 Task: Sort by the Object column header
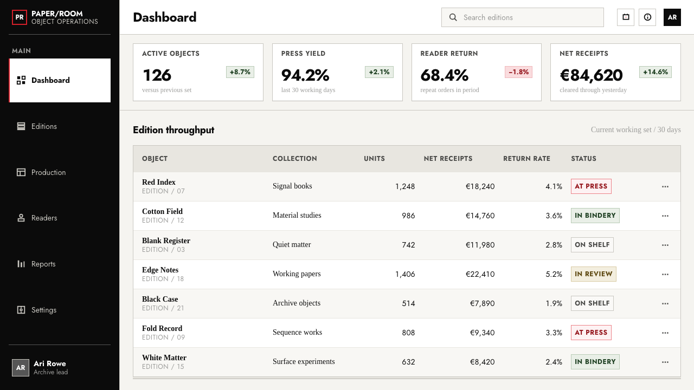pos(155,159)
